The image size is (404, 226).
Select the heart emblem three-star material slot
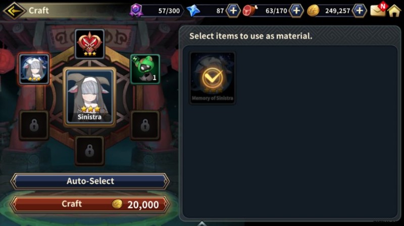point(90,44)
